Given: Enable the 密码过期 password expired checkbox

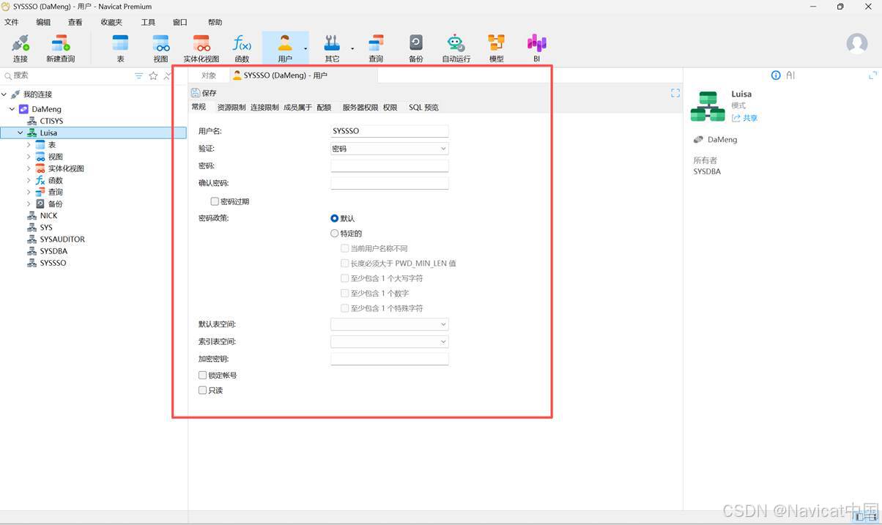Looking at the screenshot, I should pyautogui.click(x=215, y=201).
